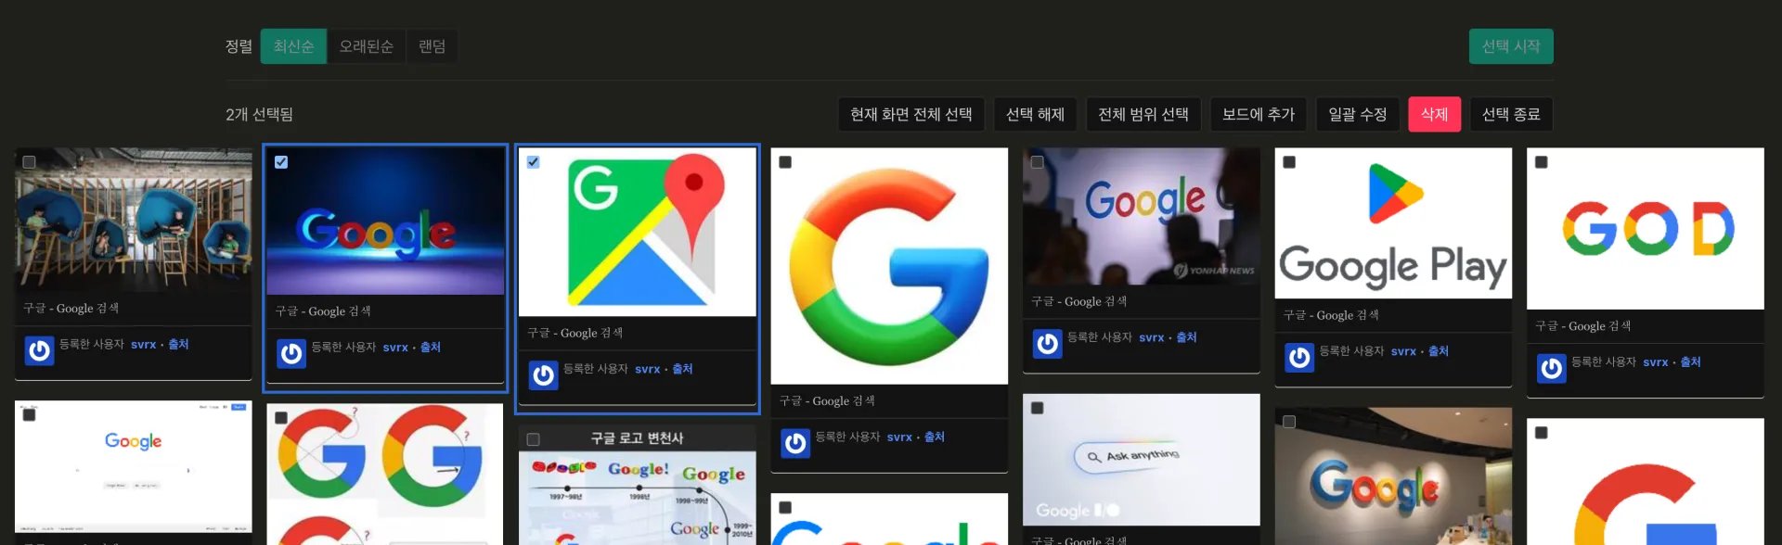This screenshot has width=1782, height=545.
Task: Click 선택 해제 to clear selection
Action: click(1036, 114)
